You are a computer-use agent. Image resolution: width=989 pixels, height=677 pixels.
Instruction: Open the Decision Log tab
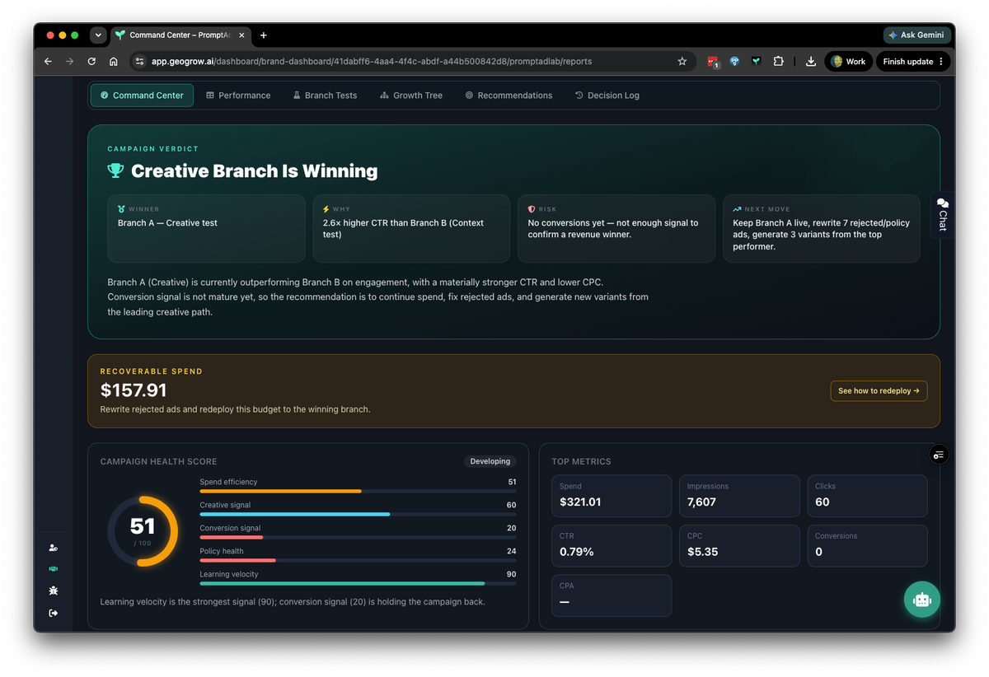tap(607, 96)
